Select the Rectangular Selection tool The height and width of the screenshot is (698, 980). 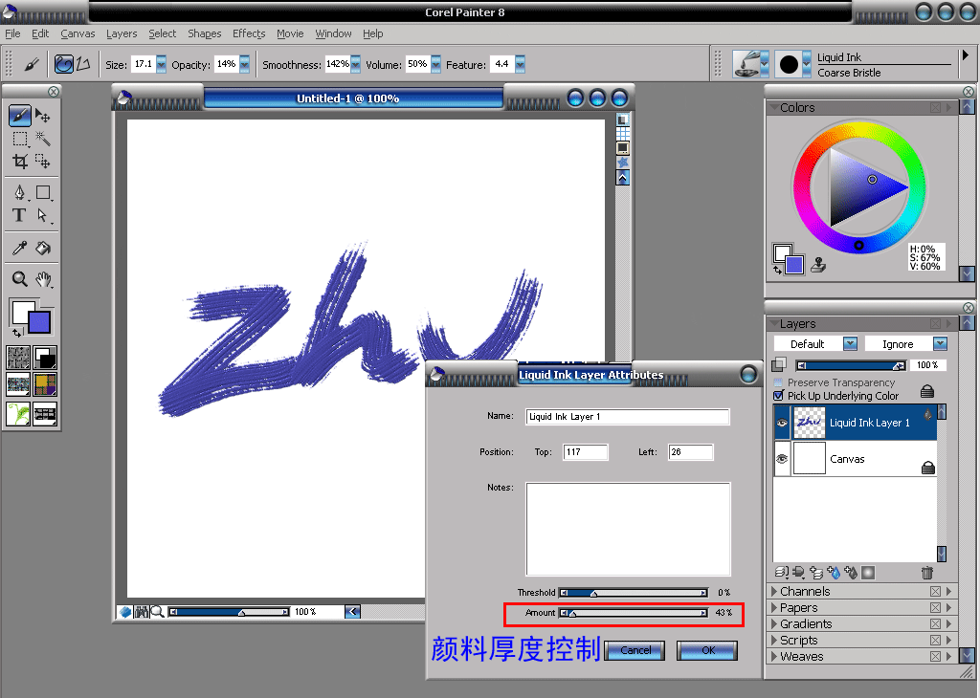(20, 139)
